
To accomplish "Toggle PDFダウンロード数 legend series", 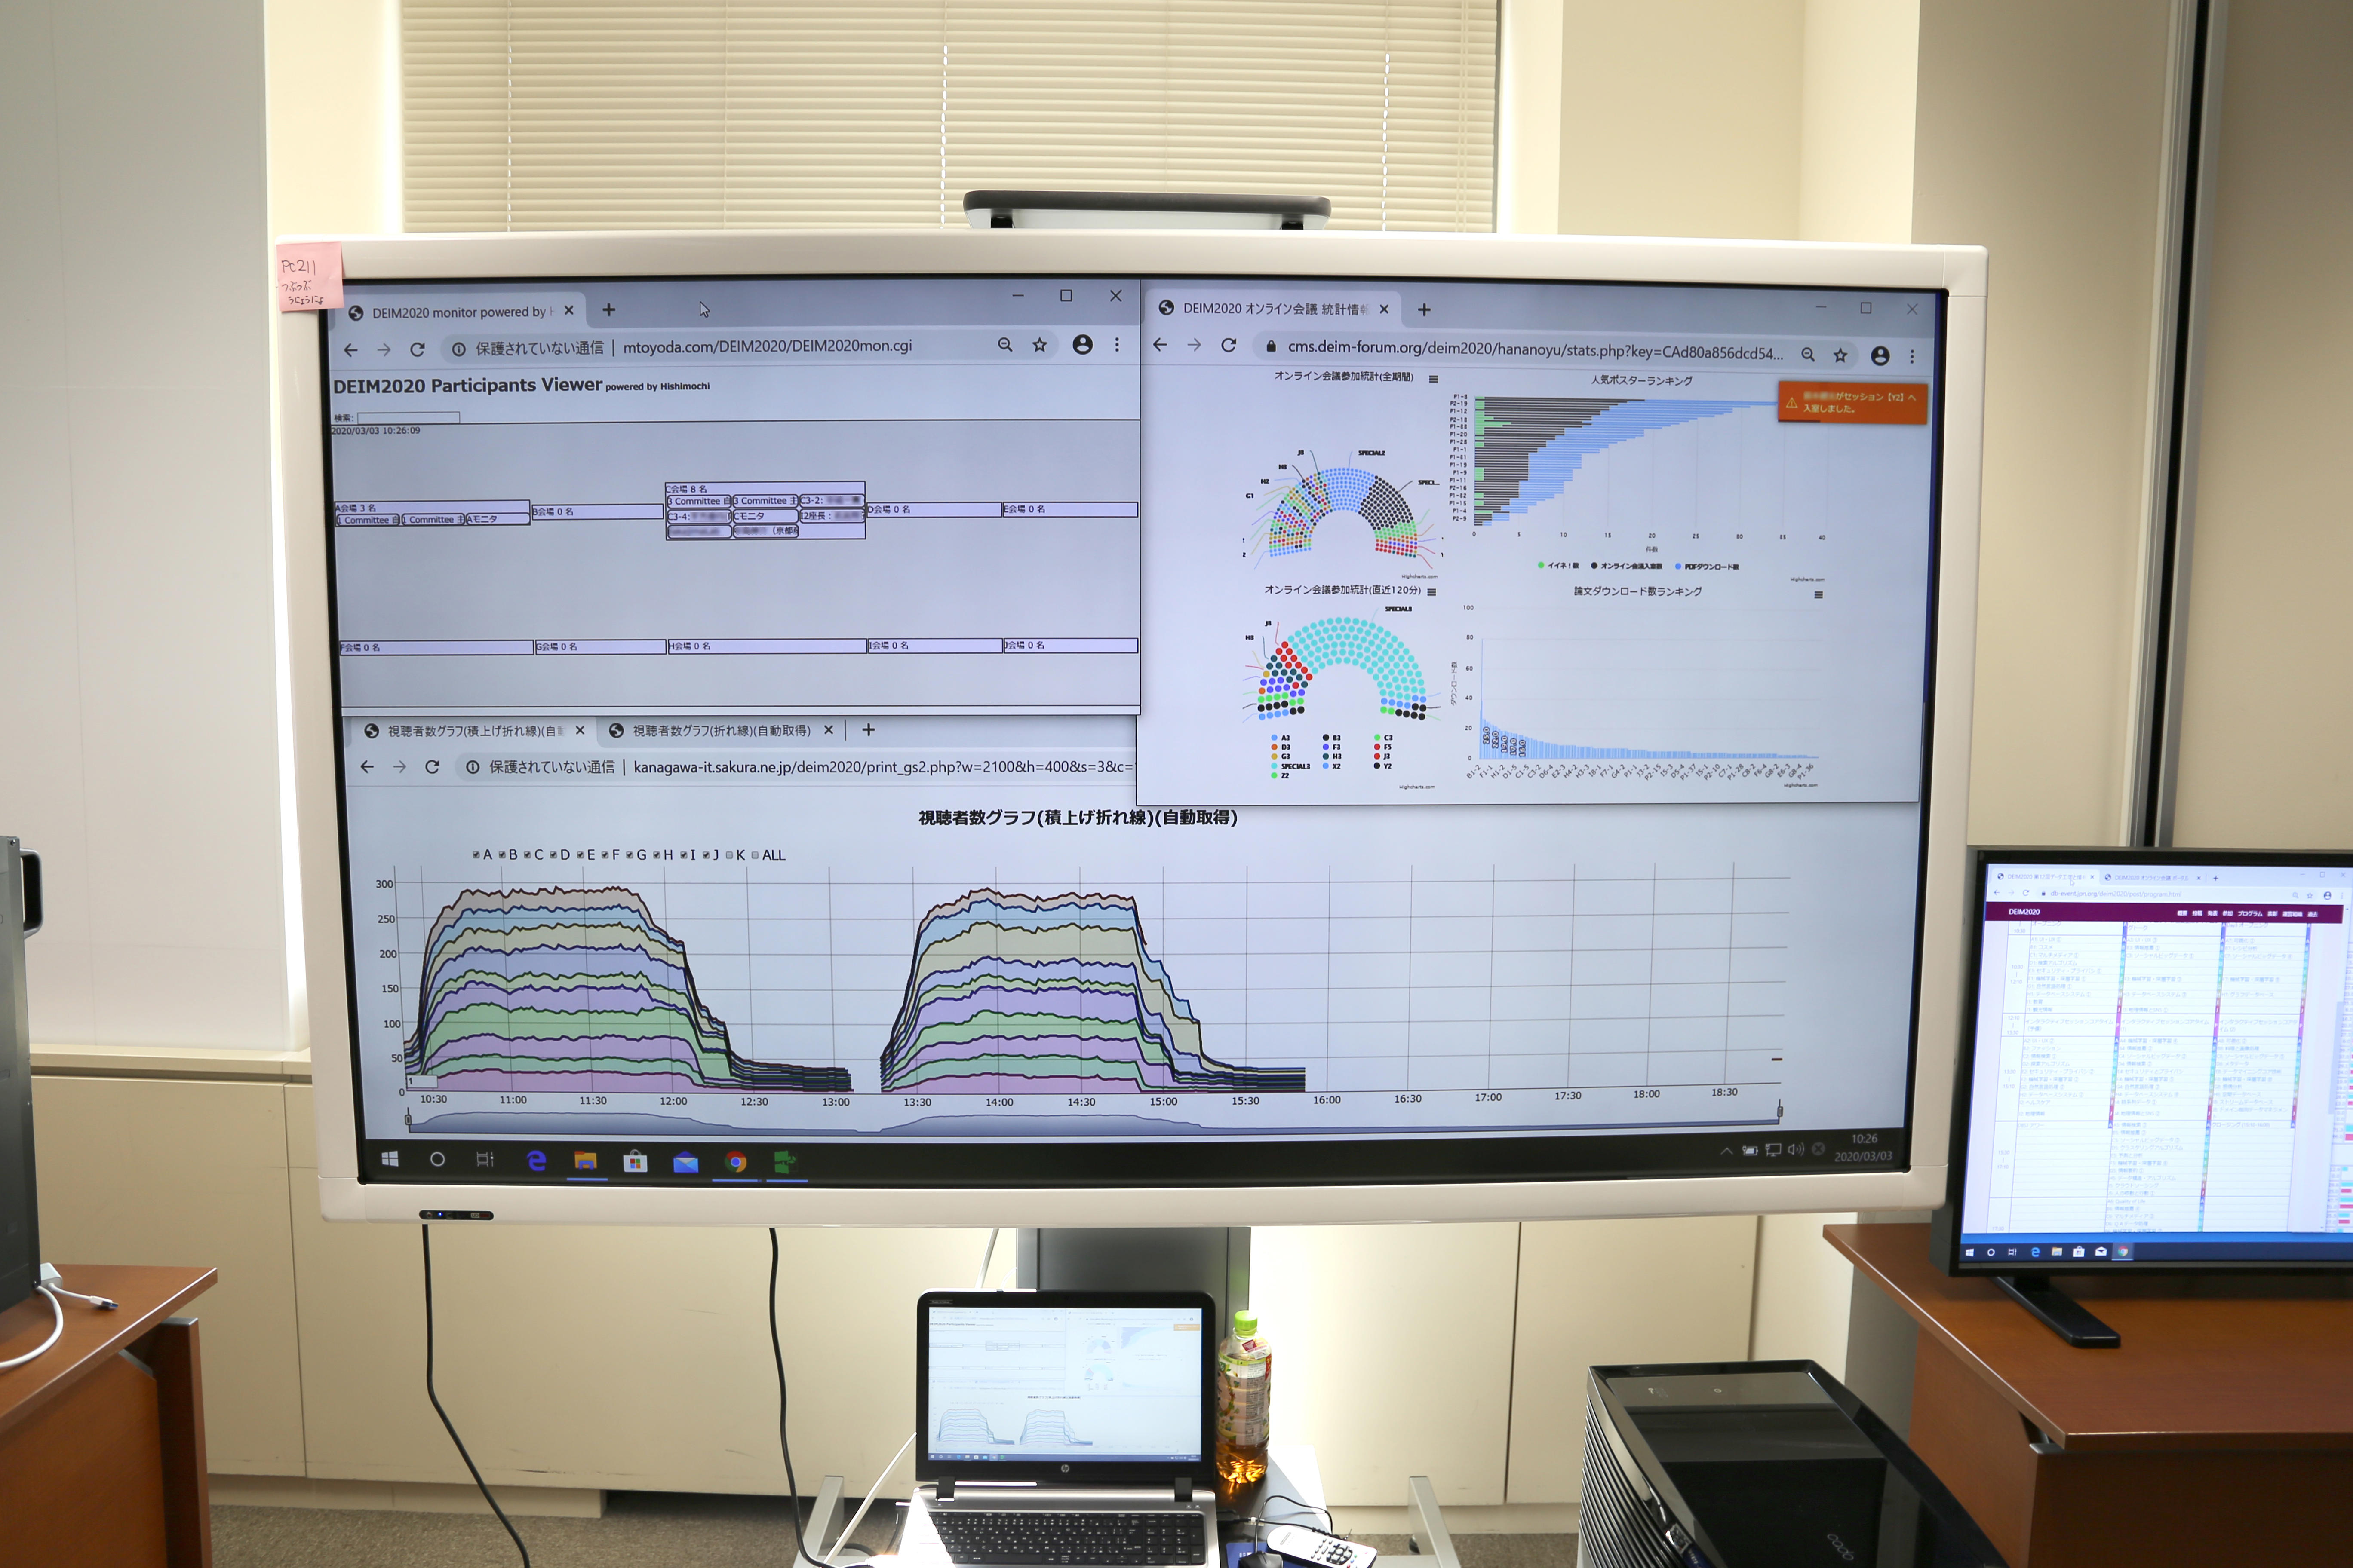I will coord(1707,567).
